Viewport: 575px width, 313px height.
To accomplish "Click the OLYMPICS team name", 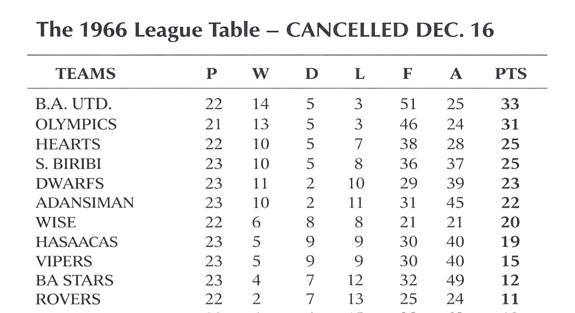I will tap(76, 124).
